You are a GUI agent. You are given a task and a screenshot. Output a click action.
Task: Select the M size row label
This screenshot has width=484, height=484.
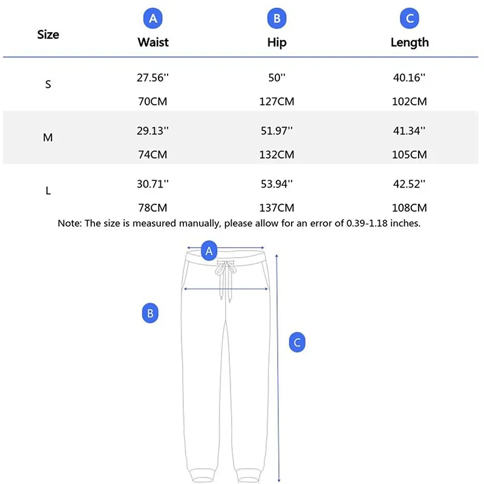coord(48,138)
